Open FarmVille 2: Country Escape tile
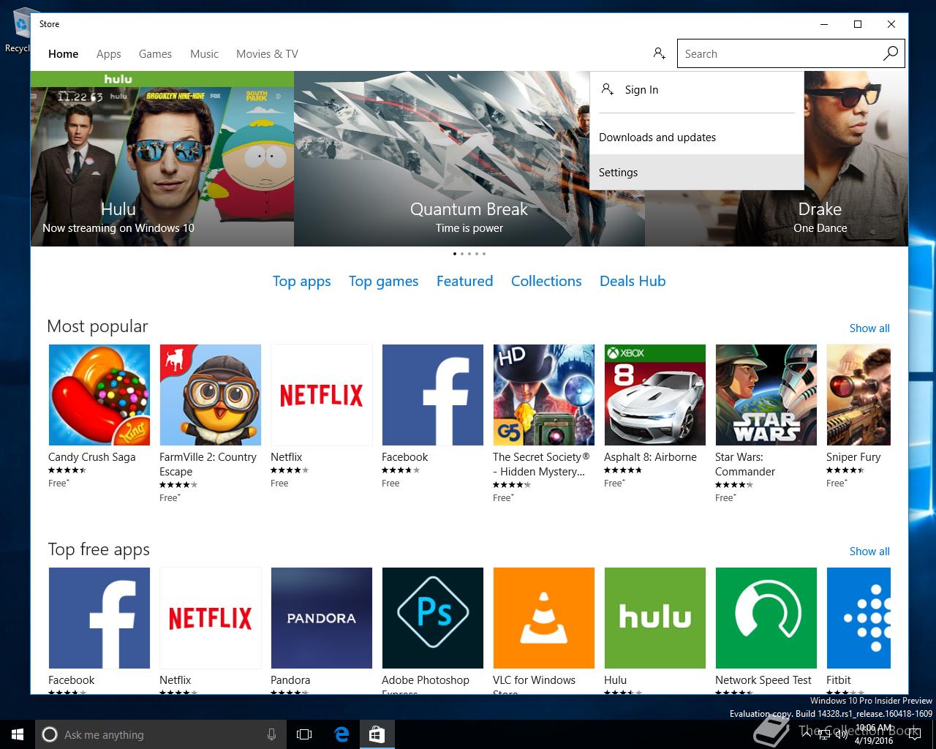Image resolution: width=936 pixels, height=749 pixels. 211,395
